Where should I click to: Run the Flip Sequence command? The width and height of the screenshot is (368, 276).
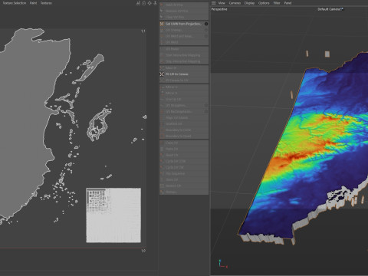184,173
